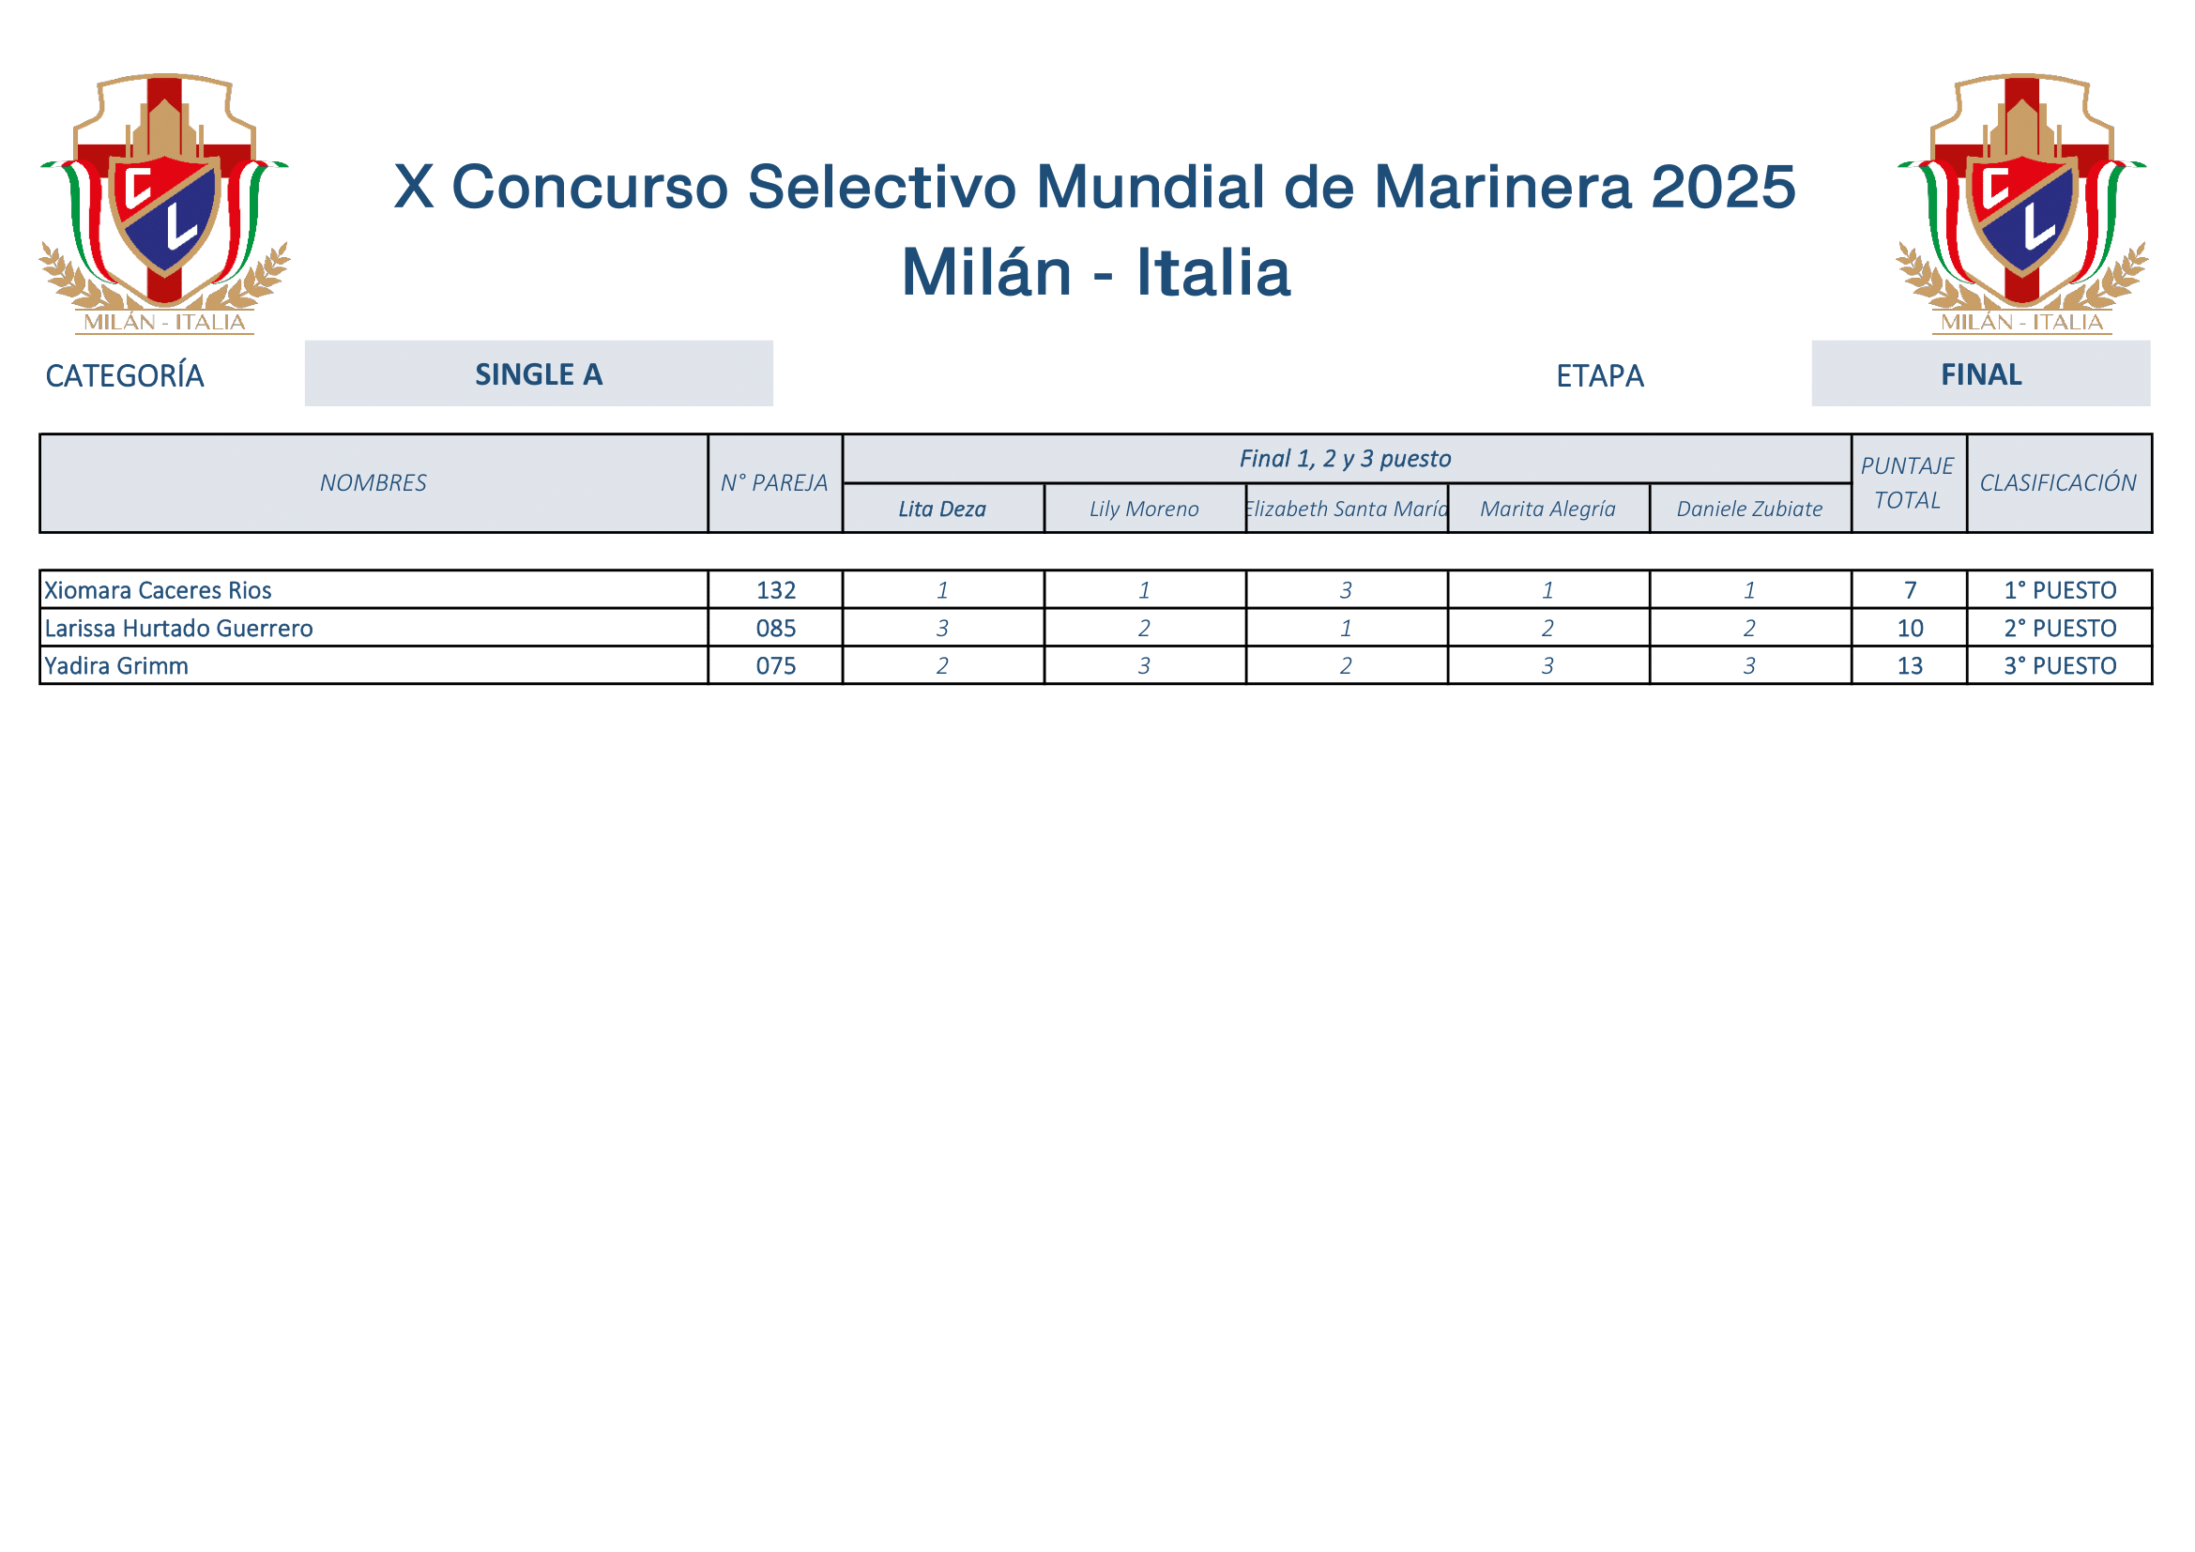Click the N° PAREJA column header
Screen dimensions: 2195x1552
[775, 483]
